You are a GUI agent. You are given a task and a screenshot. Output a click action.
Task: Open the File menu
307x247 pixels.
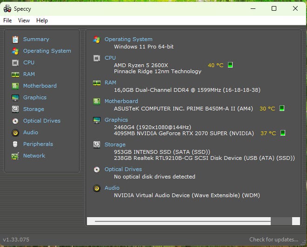[x=7, y=21]
